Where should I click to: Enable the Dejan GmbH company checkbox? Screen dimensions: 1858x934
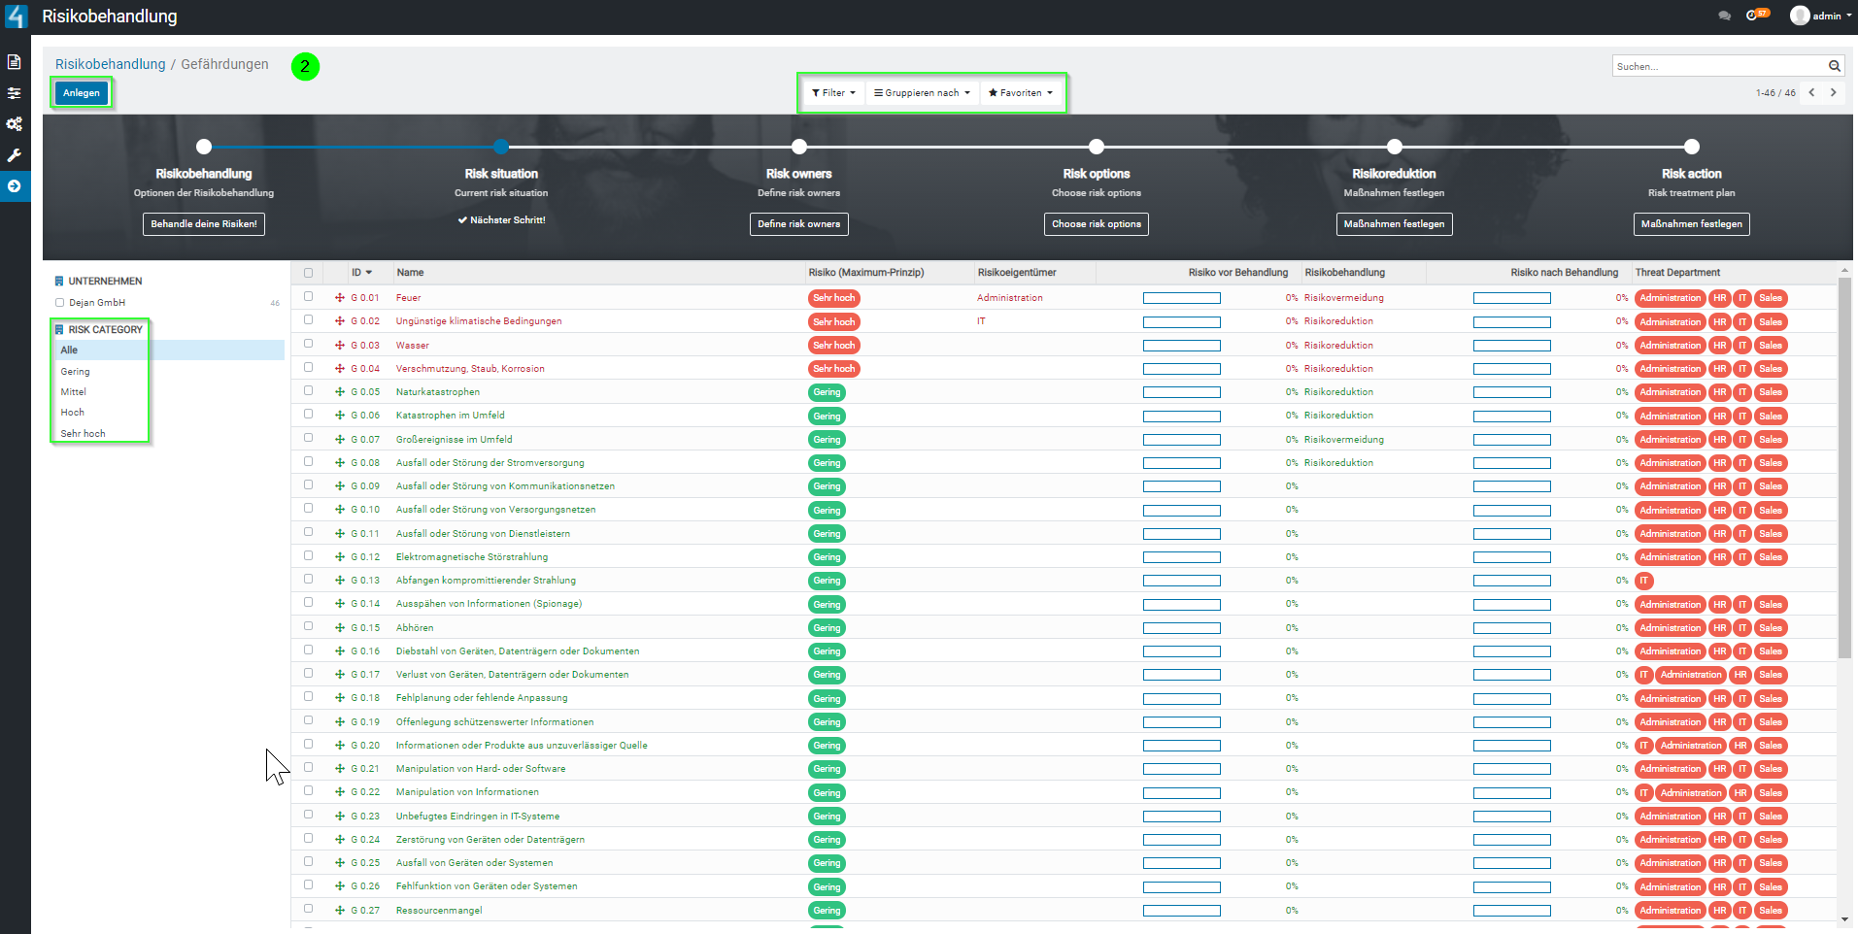[60, 303]
